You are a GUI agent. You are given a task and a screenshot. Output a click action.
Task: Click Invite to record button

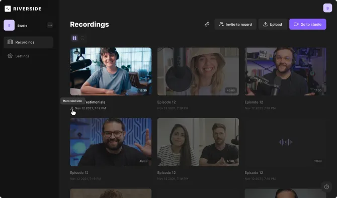[x=235, y=24]
